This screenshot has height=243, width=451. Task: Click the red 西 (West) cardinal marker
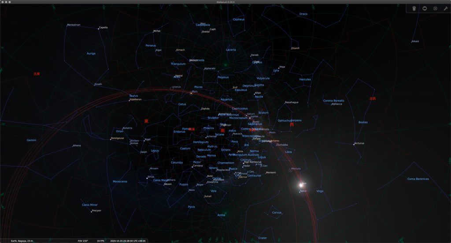pyautogui.click(x=292, y=124)
